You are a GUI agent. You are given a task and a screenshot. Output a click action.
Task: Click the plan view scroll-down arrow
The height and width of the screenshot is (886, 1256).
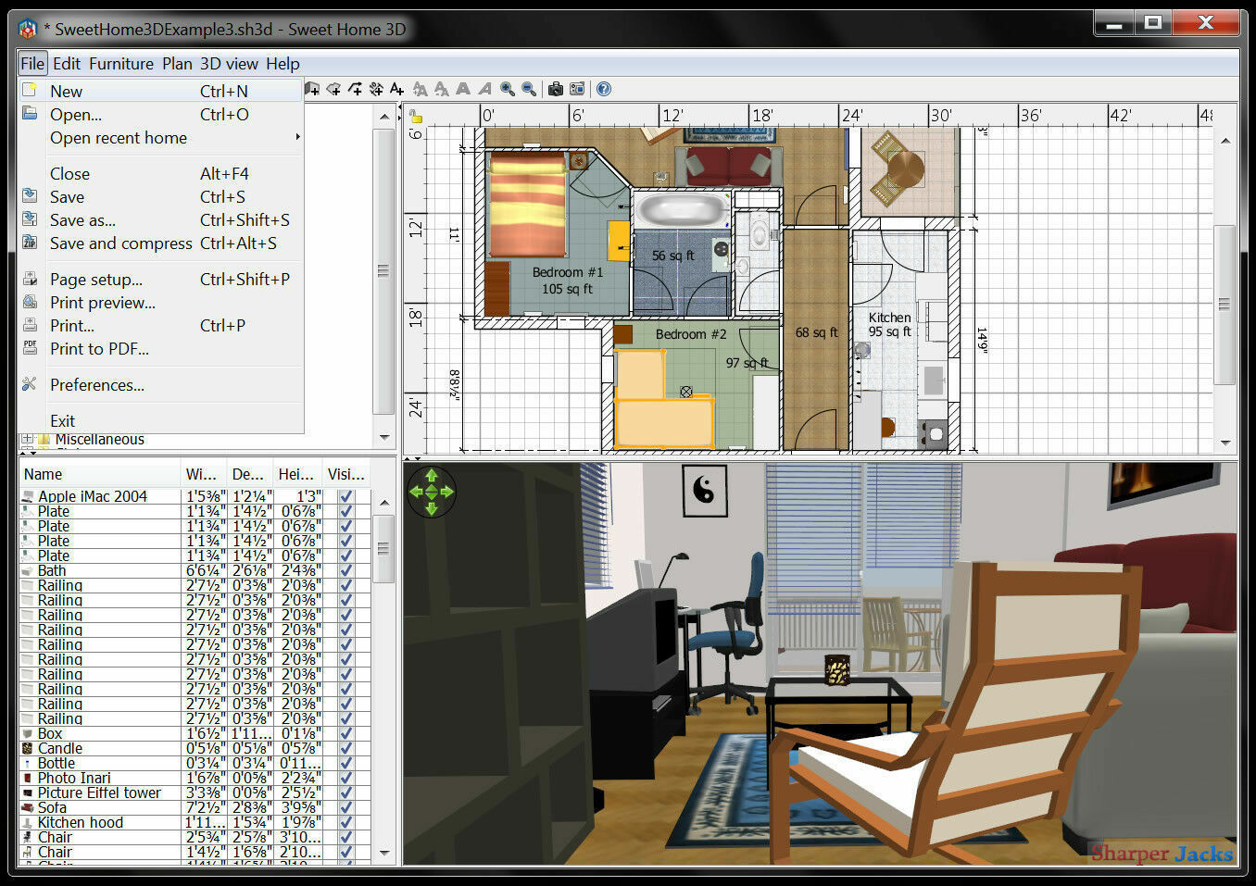1225,443
